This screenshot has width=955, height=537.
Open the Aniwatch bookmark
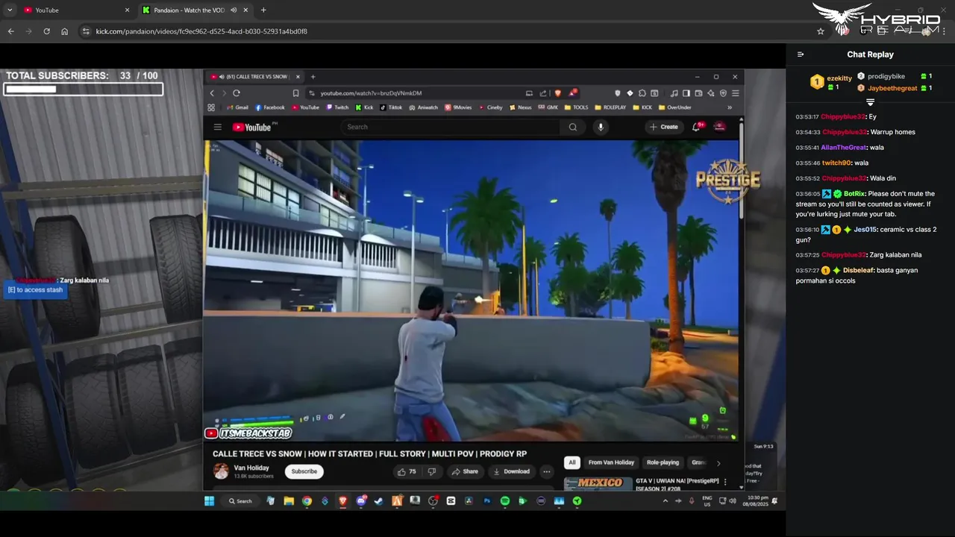pyautogui.click(x=423, y=107)
